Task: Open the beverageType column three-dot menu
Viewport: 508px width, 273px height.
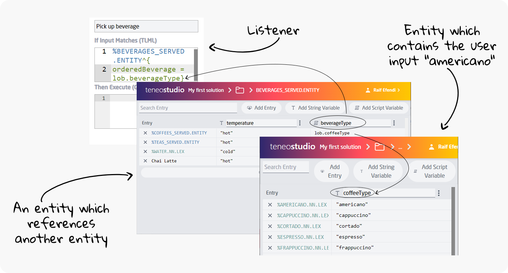Action: [394, 123]
